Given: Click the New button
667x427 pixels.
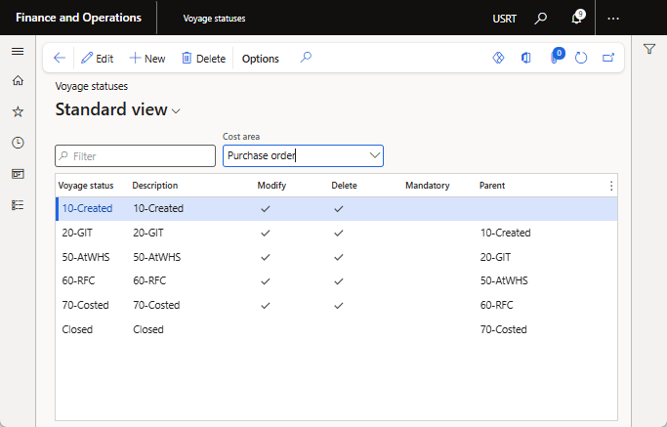Looking at the screenshot, I should tap(147, 59).
